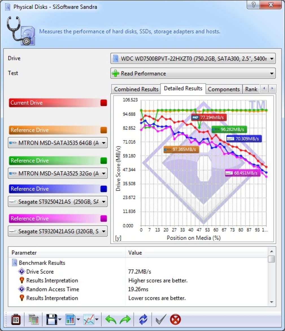Click the help question mark button
This screenshot has width=285, height=331.
(x=253, y=5)
